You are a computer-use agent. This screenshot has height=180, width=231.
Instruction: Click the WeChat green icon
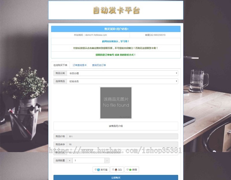click(130, 170)
